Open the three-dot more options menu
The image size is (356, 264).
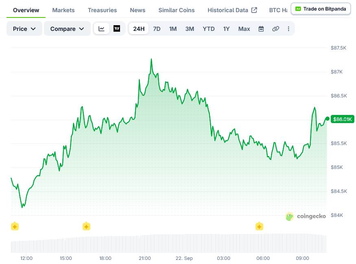[x=288, y=29]
